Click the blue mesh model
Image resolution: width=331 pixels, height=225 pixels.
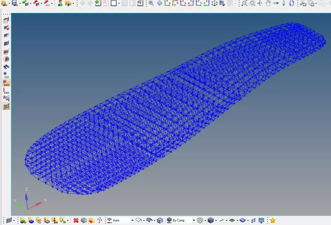(172, 111)
